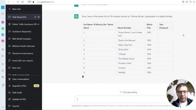Start a New chat from the sidebar

(x=24, y=9)
